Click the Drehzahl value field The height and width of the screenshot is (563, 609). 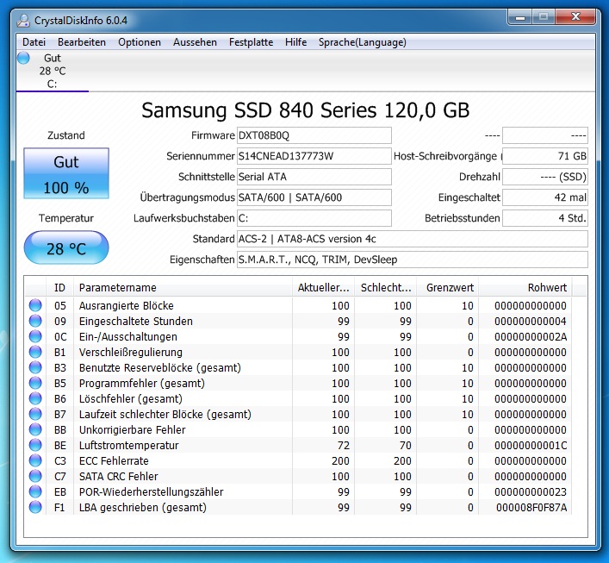pyautogui.click(x=545, y=177)
